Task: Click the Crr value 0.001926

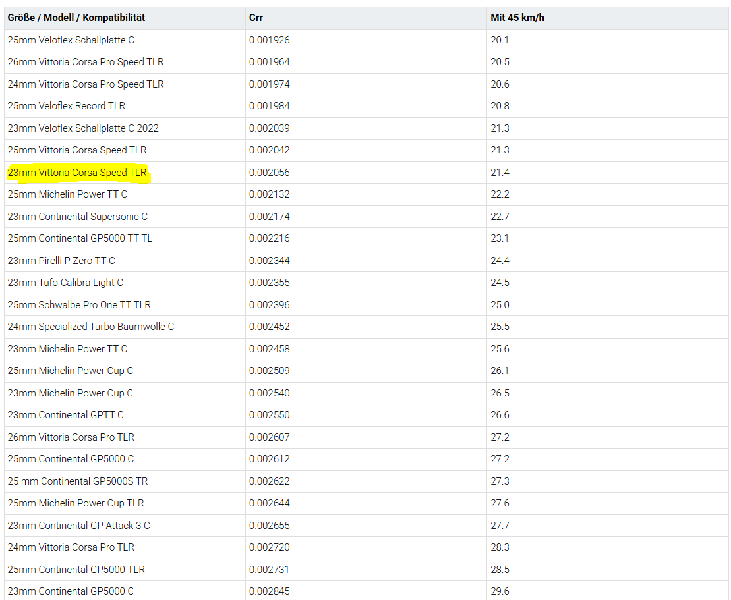Action: pyautogui.click(x=269, y=40)
